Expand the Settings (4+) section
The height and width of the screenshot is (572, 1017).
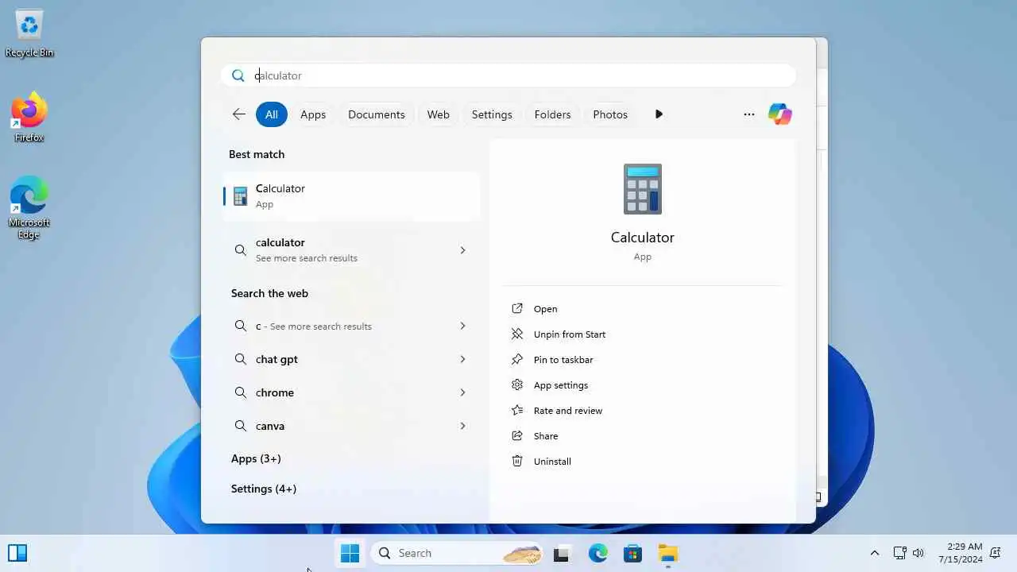[x=264, y=489]
